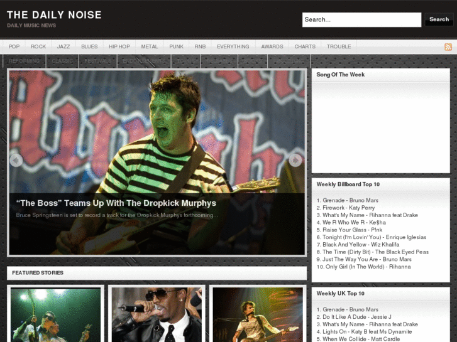Image resolution: width=457 pixels, height=342 pixels.
Task: Advance slider with the right arrow
Action: tap(295, 160)
